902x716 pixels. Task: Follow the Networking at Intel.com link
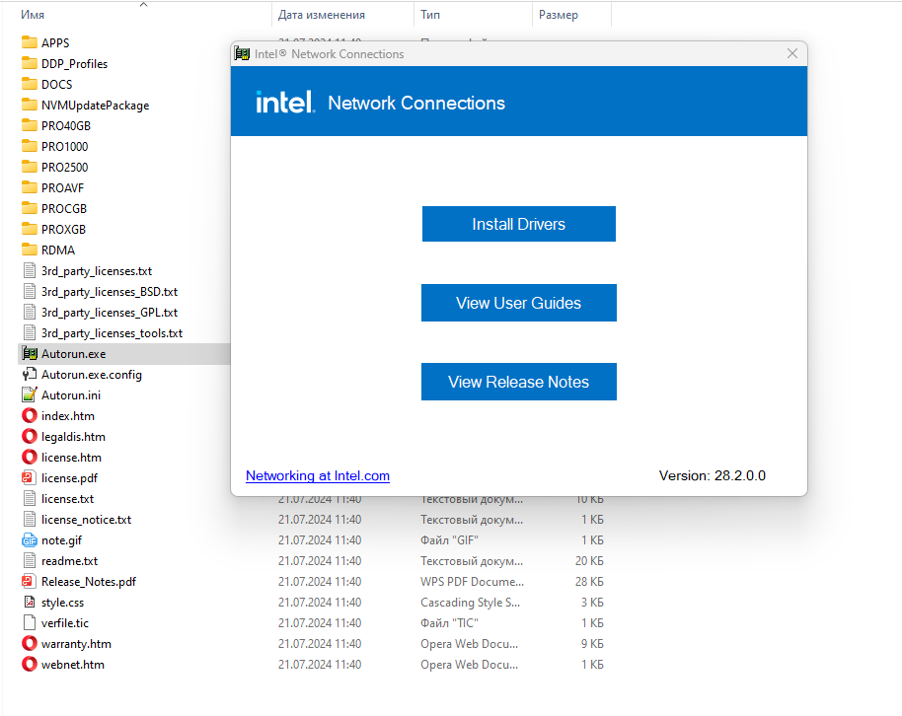click(x=317, y=475)
